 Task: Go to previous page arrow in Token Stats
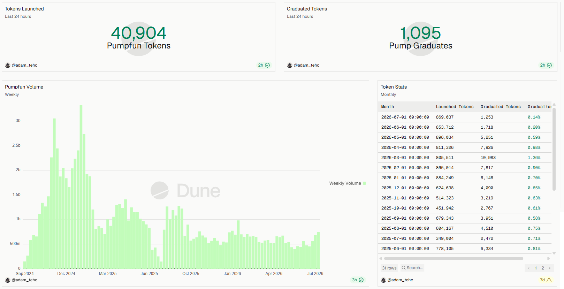click(x=529, y=268)
